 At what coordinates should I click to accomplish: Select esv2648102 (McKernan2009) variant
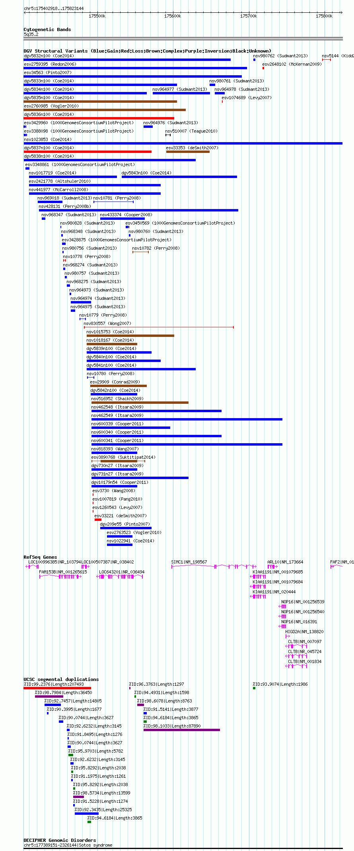coord(263,68)
